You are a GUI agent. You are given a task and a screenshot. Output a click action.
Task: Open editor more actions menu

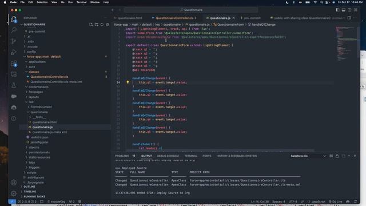coord(355,18)
